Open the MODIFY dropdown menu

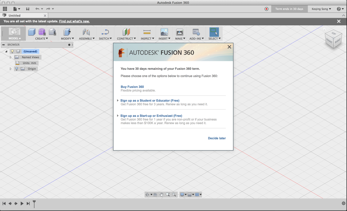pos(68,39)
